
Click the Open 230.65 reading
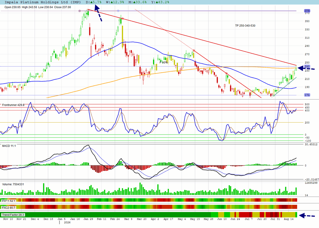(12, 7)
